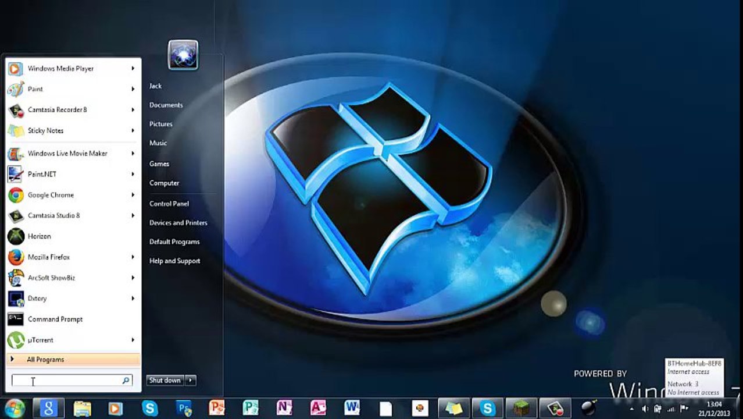Image resolution: width=743 pixels, height=419 pixels.
Task: Launch Google Chrome from Start menu
Action: [73, 195]
